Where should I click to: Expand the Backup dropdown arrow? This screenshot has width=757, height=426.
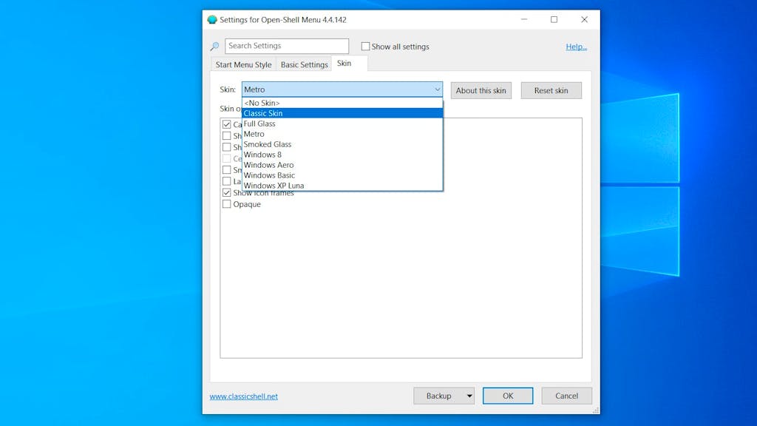[x=469, y=396]
